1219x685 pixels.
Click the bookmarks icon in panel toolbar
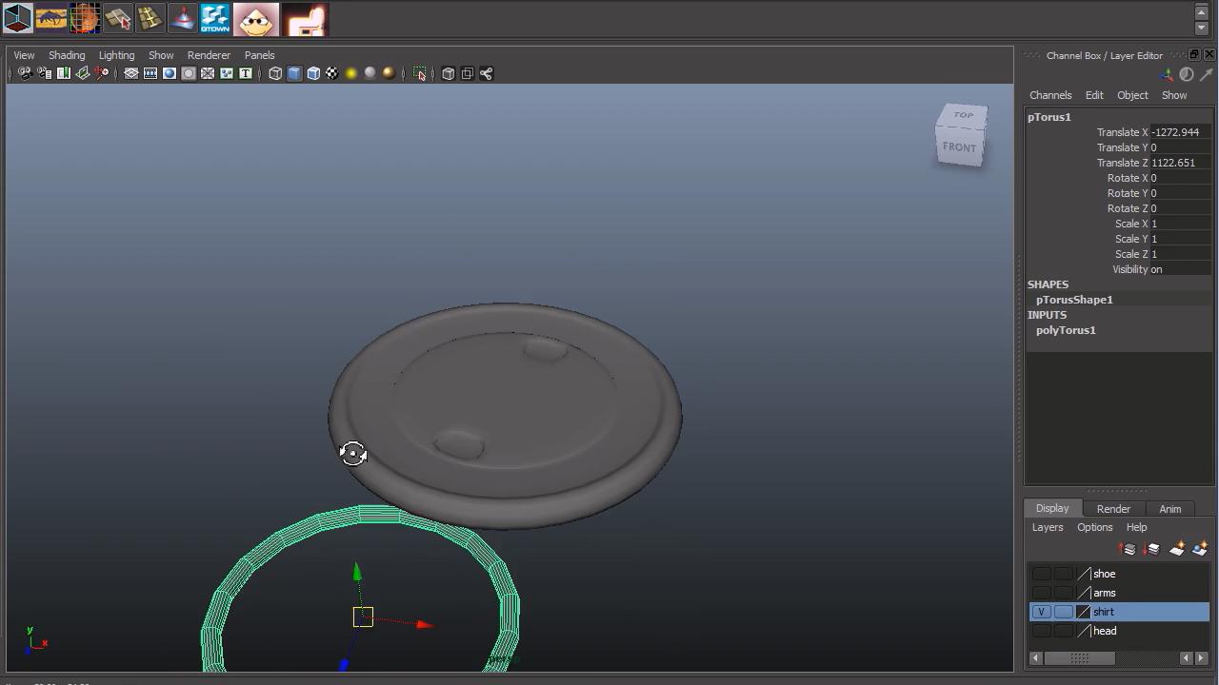pos(63,73)
